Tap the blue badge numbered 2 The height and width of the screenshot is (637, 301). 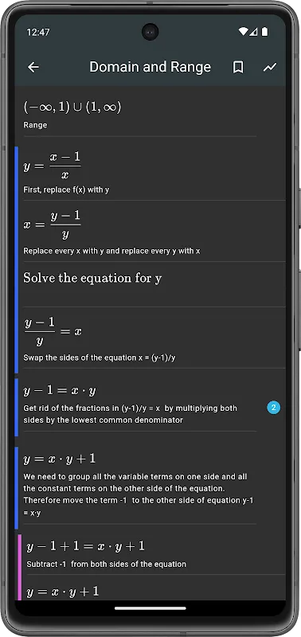[x=274, y=408]
